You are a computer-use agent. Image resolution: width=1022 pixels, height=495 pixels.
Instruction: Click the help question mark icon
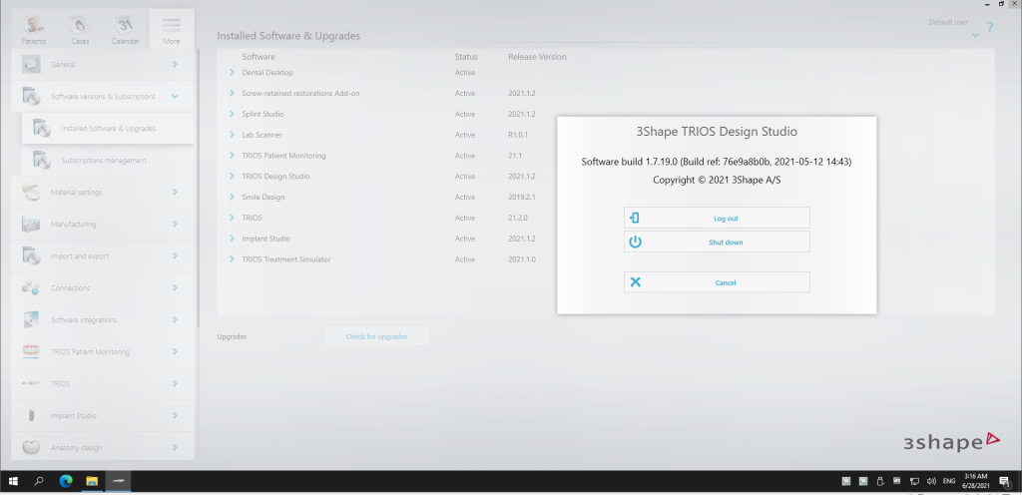tap(989, 28)
